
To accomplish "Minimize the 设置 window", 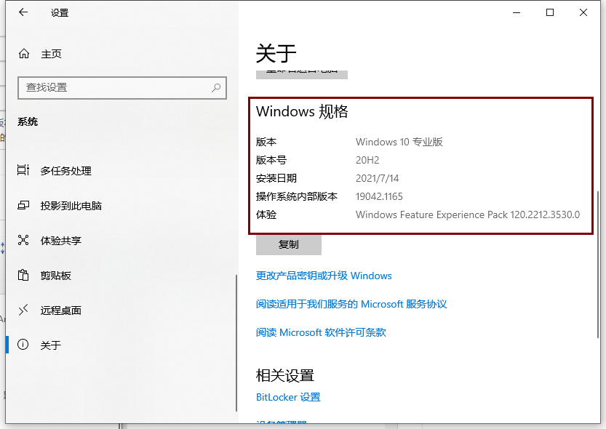I will coord(517,12).
